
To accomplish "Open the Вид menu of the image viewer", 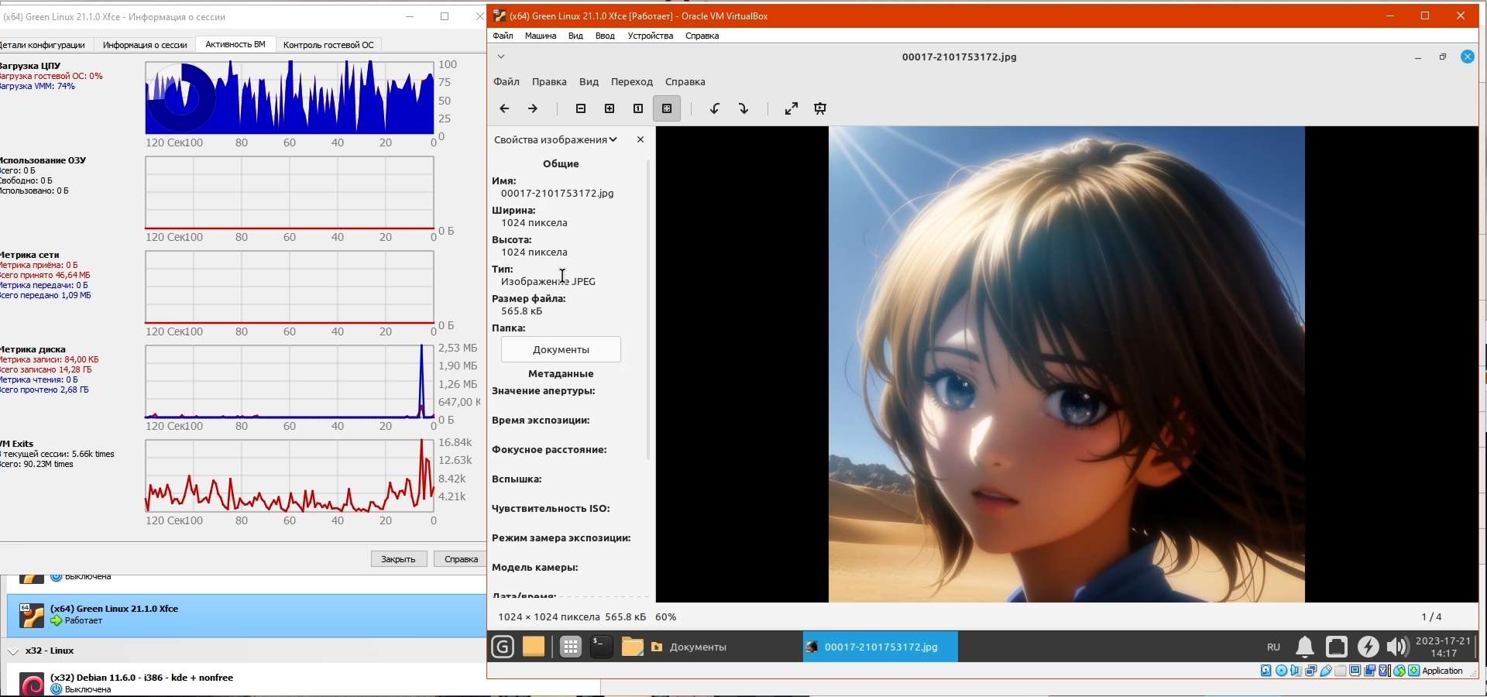I will point(589,81).
